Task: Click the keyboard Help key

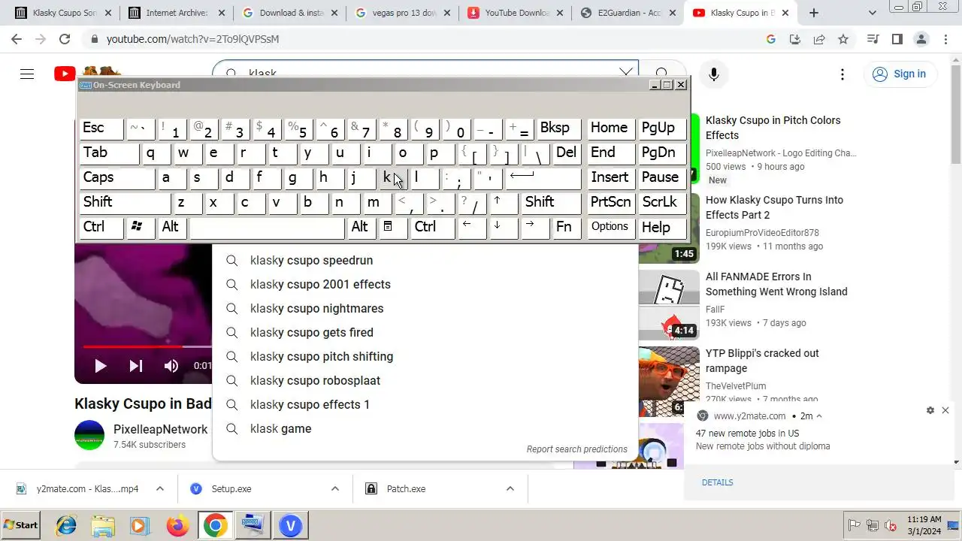Action: (x=661, y=227)
